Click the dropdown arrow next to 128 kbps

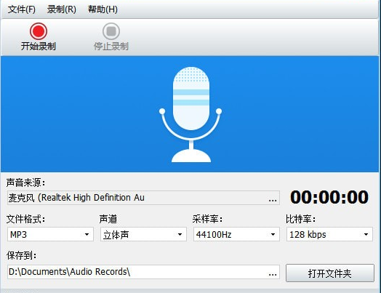click(x=366, y=234)
